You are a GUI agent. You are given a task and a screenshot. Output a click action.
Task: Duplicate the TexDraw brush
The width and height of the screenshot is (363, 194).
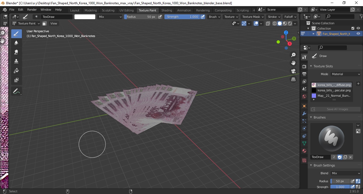pos(345,157)
